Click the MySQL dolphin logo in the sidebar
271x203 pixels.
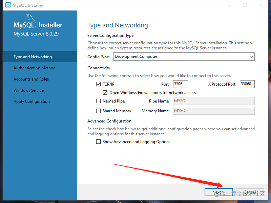[31, 18]
